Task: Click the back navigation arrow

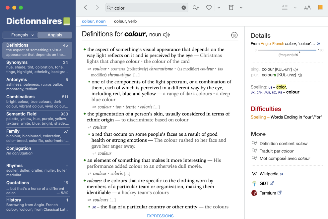Action: (x=86, y=8)
